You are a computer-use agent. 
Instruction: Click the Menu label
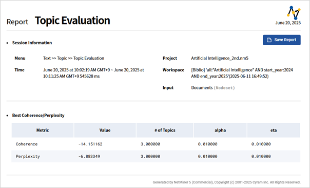click(20, 58)
